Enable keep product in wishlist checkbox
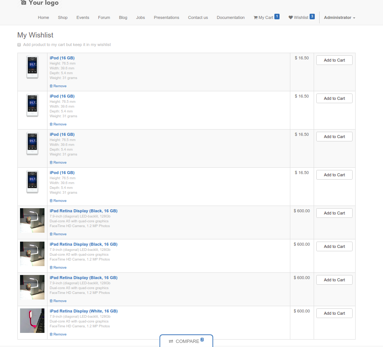Viewport: 383px width, 347px height. (19, 45)
